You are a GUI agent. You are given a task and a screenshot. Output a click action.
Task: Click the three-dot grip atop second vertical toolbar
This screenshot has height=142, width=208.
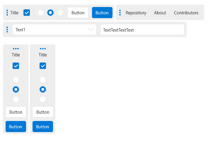[43, 49]
